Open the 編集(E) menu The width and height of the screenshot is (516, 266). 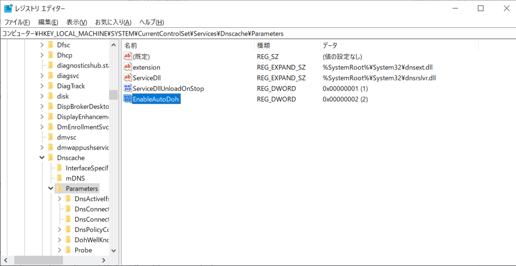(x=48, y=22)
